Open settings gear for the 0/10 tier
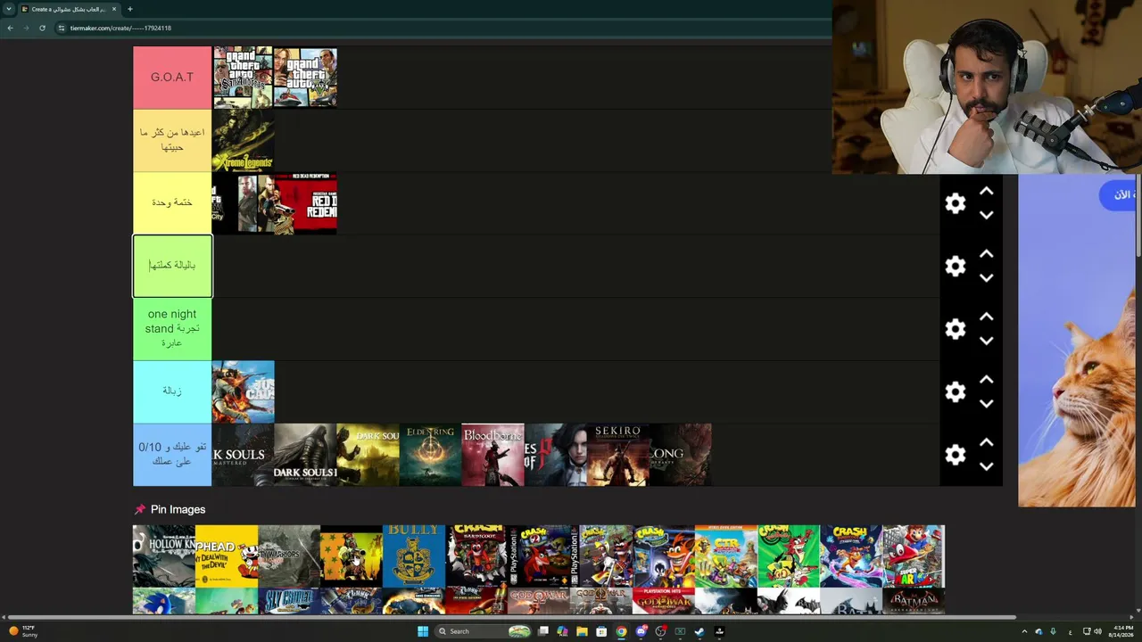Viewport: 1142px width, 642px height. pyautogui.click(x=956, y=455)
